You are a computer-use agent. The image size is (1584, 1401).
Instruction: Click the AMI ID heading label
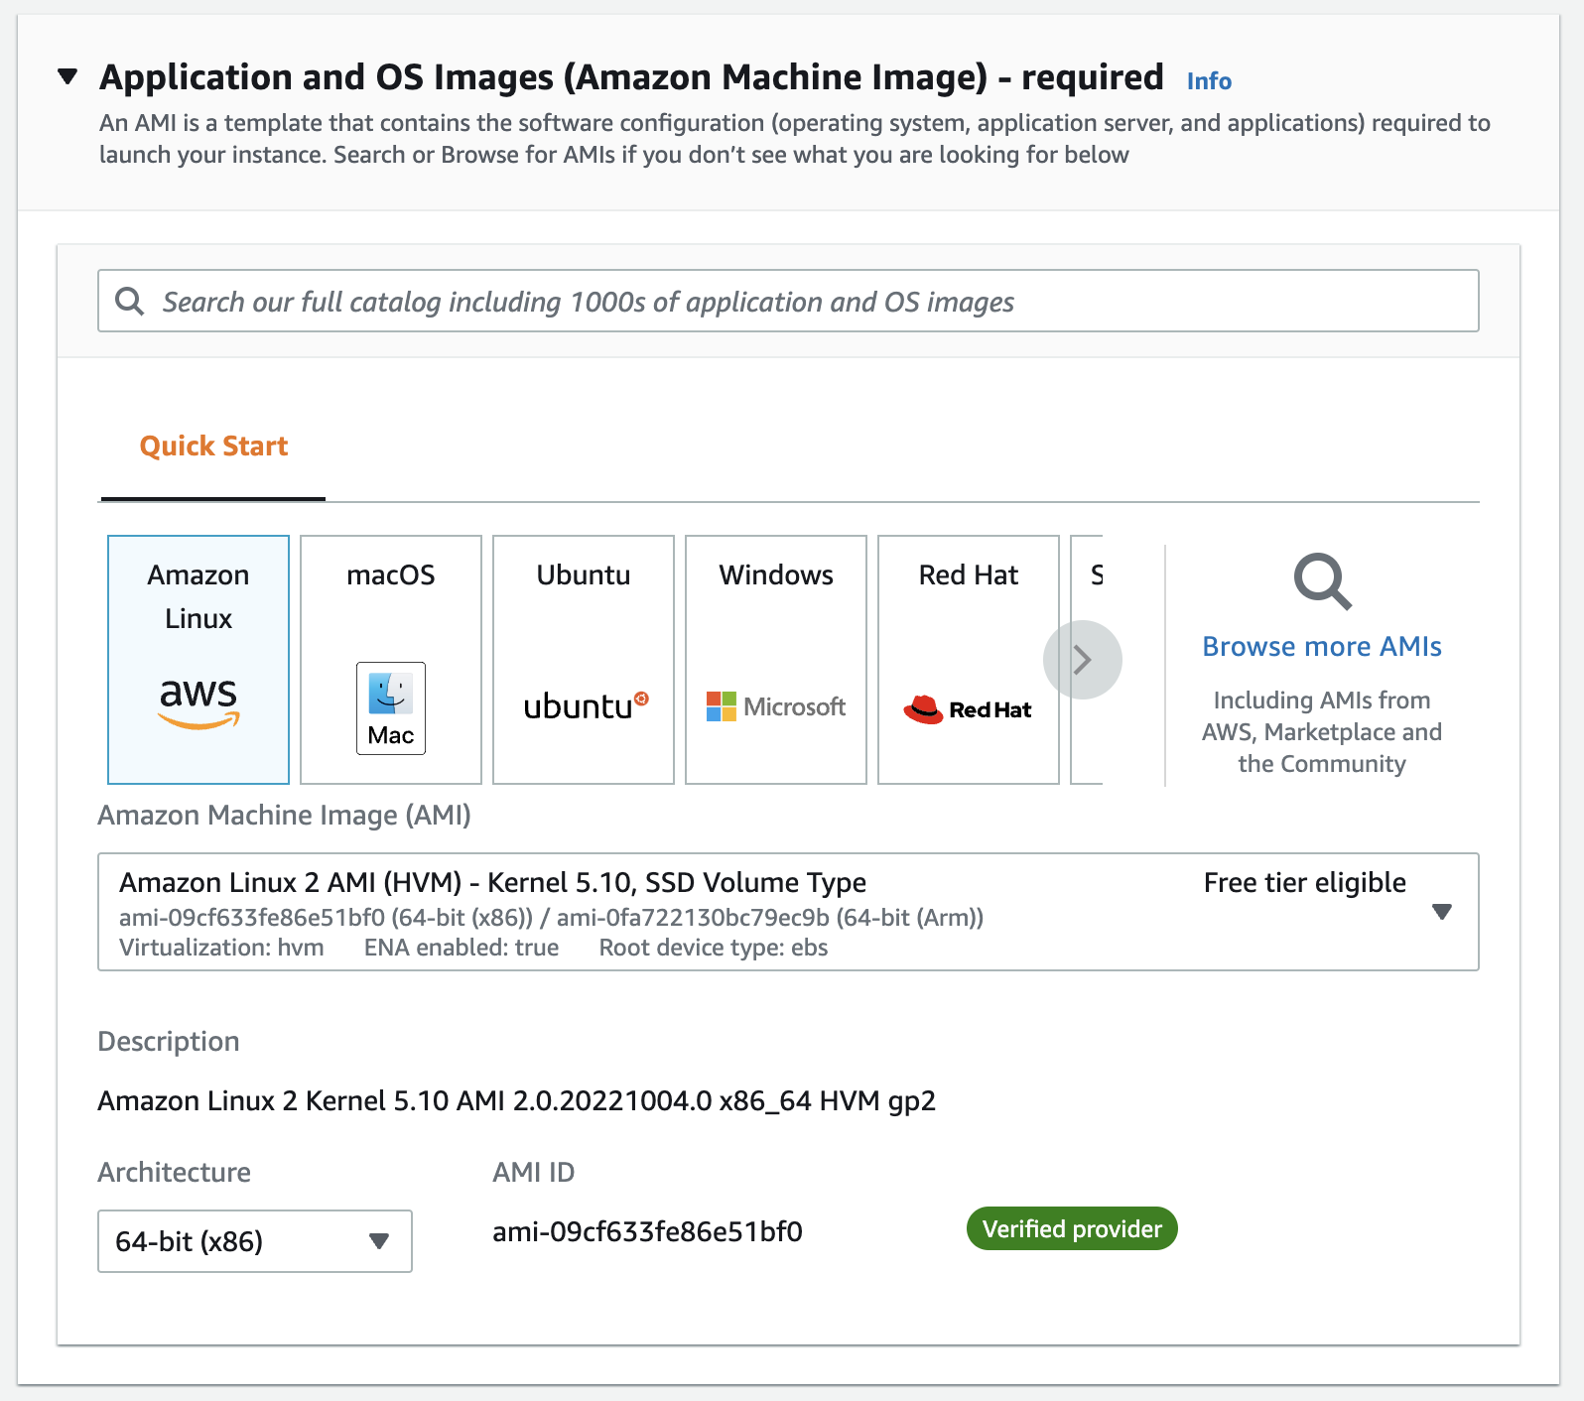(533, 1173)
